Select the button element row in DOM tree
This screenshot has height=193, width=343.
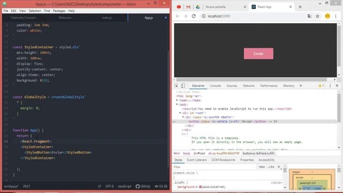pos(255,122)
